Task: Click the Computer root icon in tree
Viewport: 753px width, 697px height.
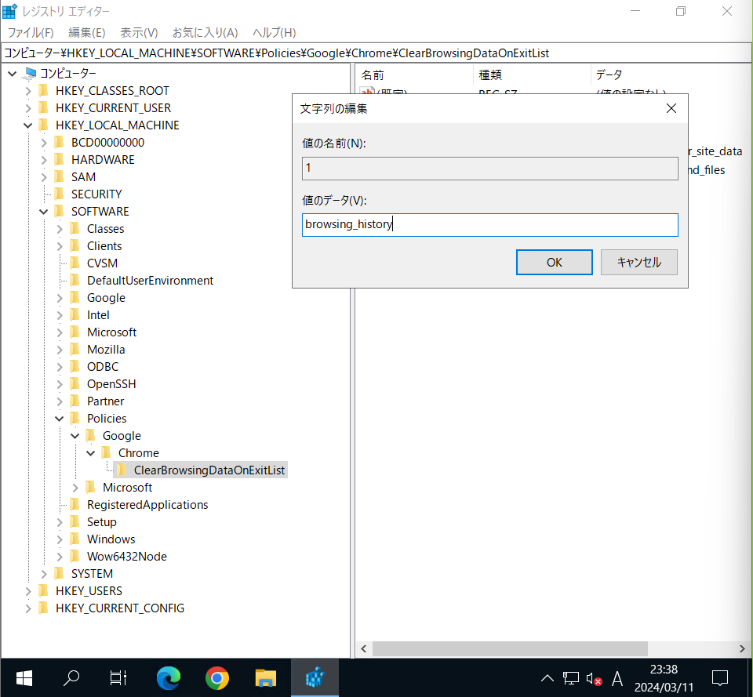Action: click(x=31, y=73)
